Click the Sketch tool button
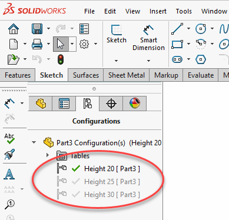Image resolution: width=229 pixels, height=220 pixels. click(117, 34)
